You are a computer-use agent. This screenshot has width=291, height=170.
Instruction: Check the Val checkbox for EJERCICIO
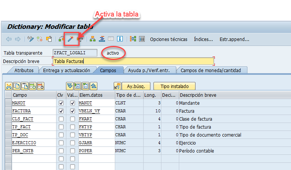[73, 143]
